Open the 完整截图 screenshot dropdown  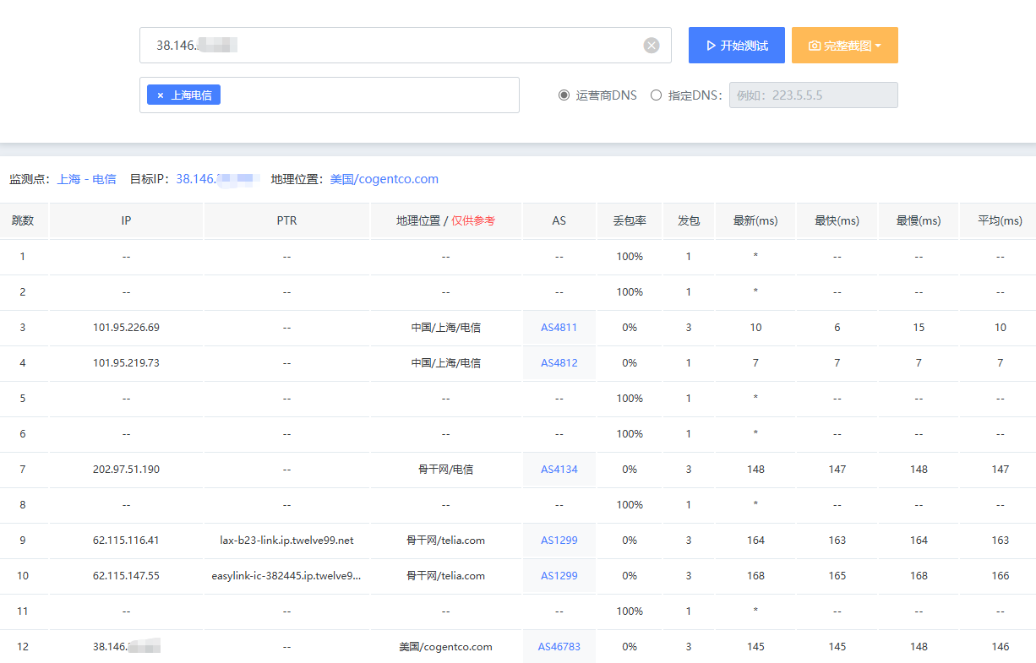click(x=844, y=46)
